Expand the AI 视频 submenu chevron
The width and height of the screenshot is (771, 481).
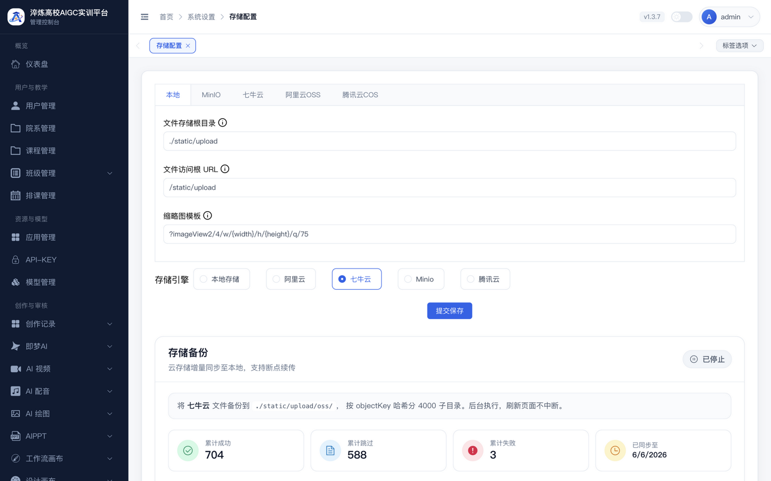[x=110, y=369]
